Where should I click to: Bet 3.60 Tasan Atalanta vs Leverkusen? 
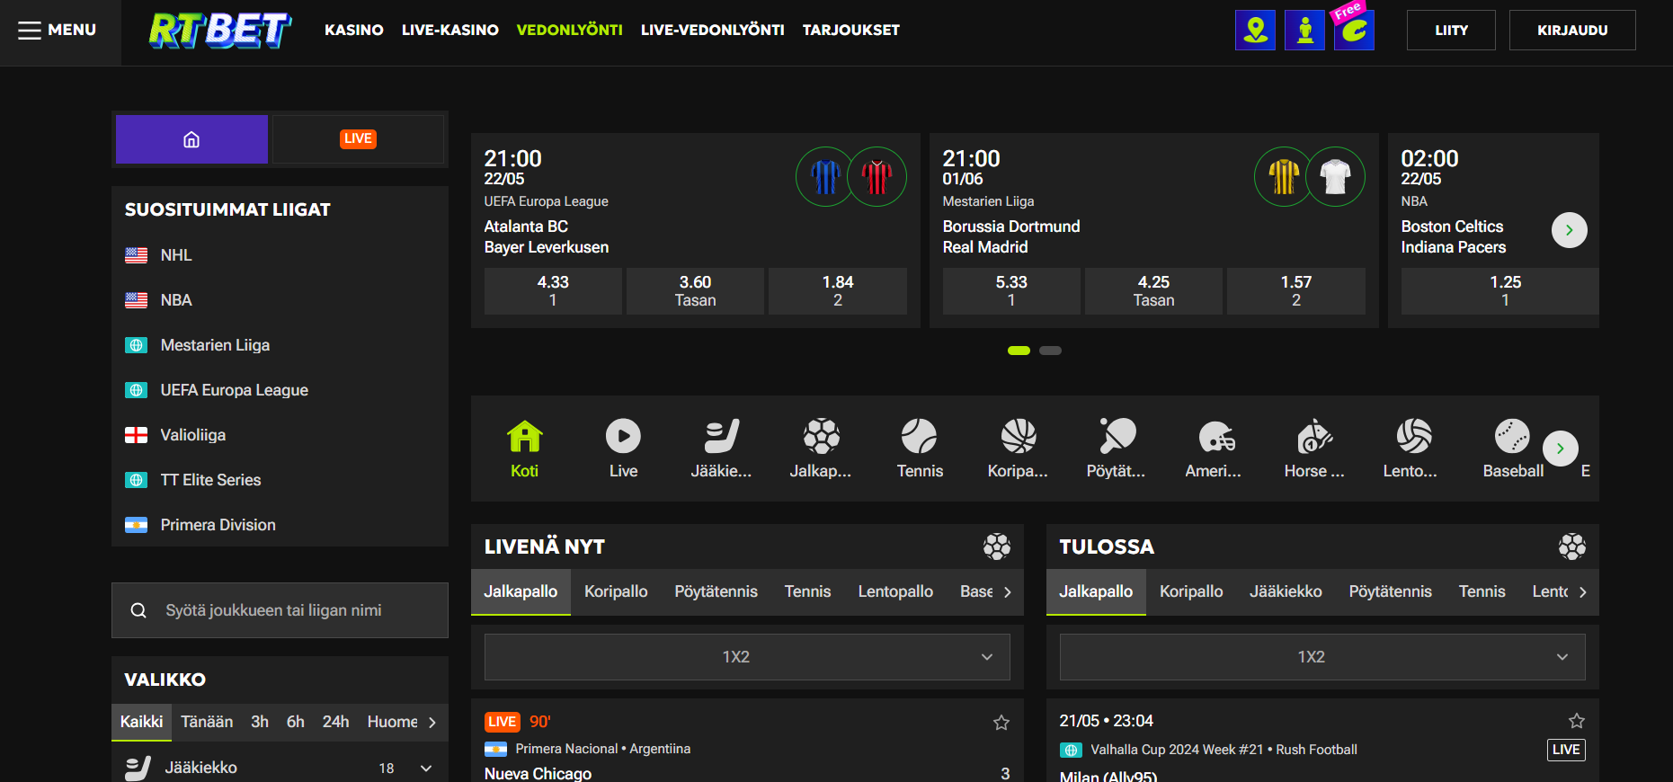tap(695, 291)
